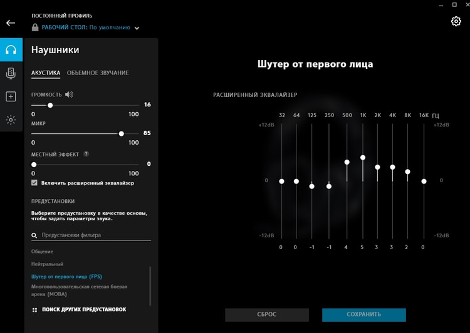470x333 pixels.
Task: Click the 500 Hz equalizer band handle
Action: [347, 162]
